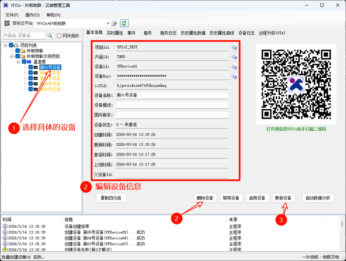
Task: Click the ioTId value kjgvrxo4szw67t93hszymhmg
Action: tap(142, 85)
